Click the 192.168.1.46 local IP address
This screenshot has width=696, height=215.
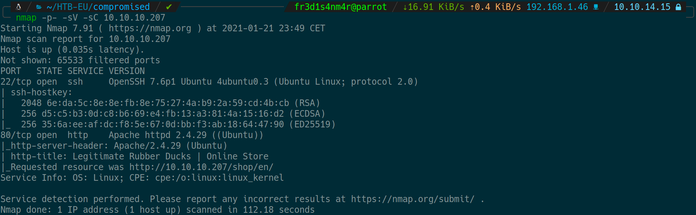(557, 7)
